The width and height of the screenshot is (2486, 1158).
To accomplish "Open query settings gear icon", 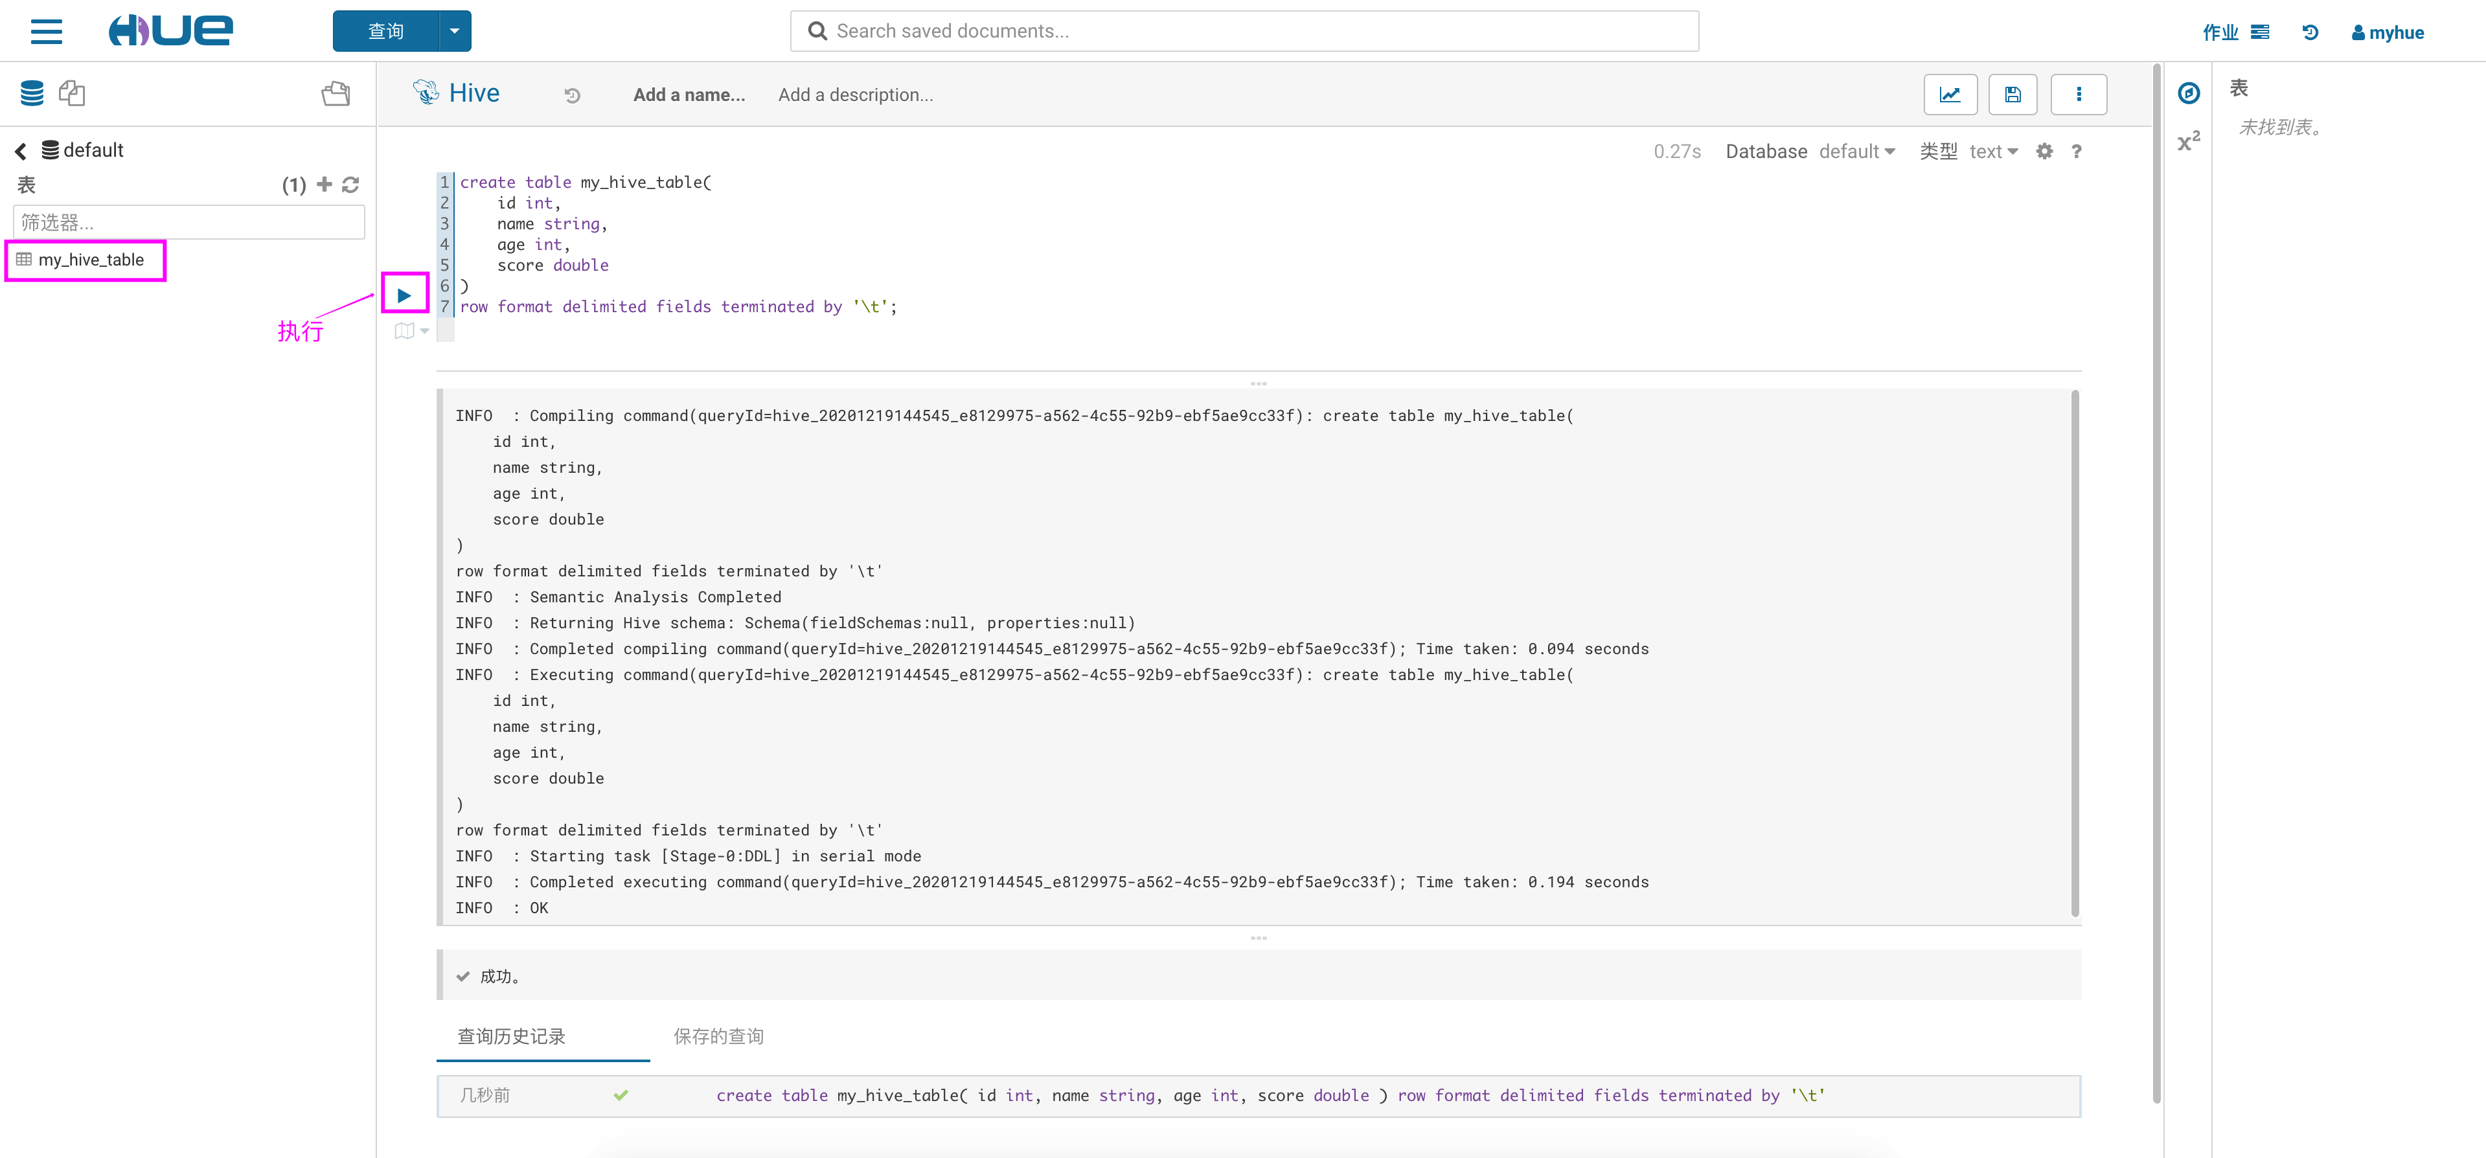I will pos(2044,152).
